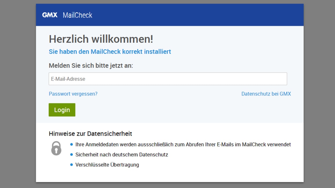Click empty space right of the Login button
Viewport: 335px width, 188px height.
coord(174,110)
